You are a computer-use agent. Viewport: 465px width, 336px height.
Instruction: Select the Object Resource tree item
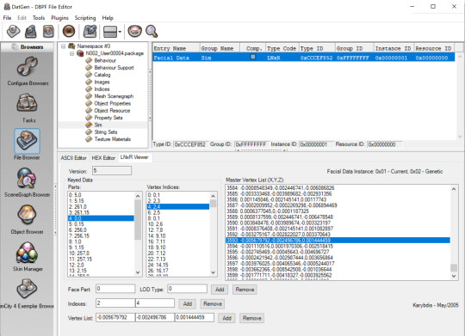point(112,110)
